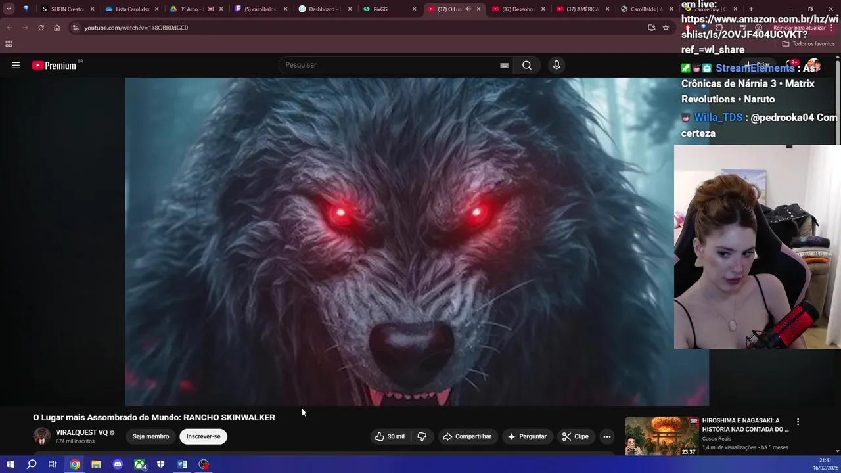841x473 pixels.
Task: Click the wolf video player area
Action: (417, 241)
